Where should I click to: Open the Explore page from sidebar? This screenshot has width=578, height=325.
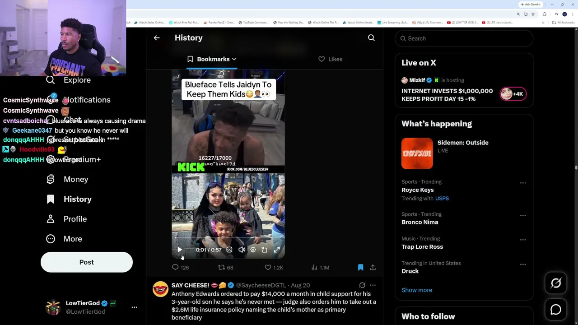coord(69,80)
